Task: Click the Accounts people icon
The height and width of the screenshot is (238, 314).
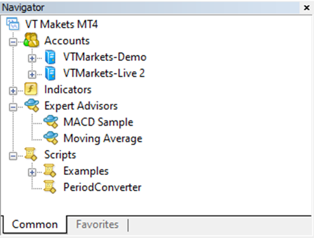Action: (x=31, y=40)
